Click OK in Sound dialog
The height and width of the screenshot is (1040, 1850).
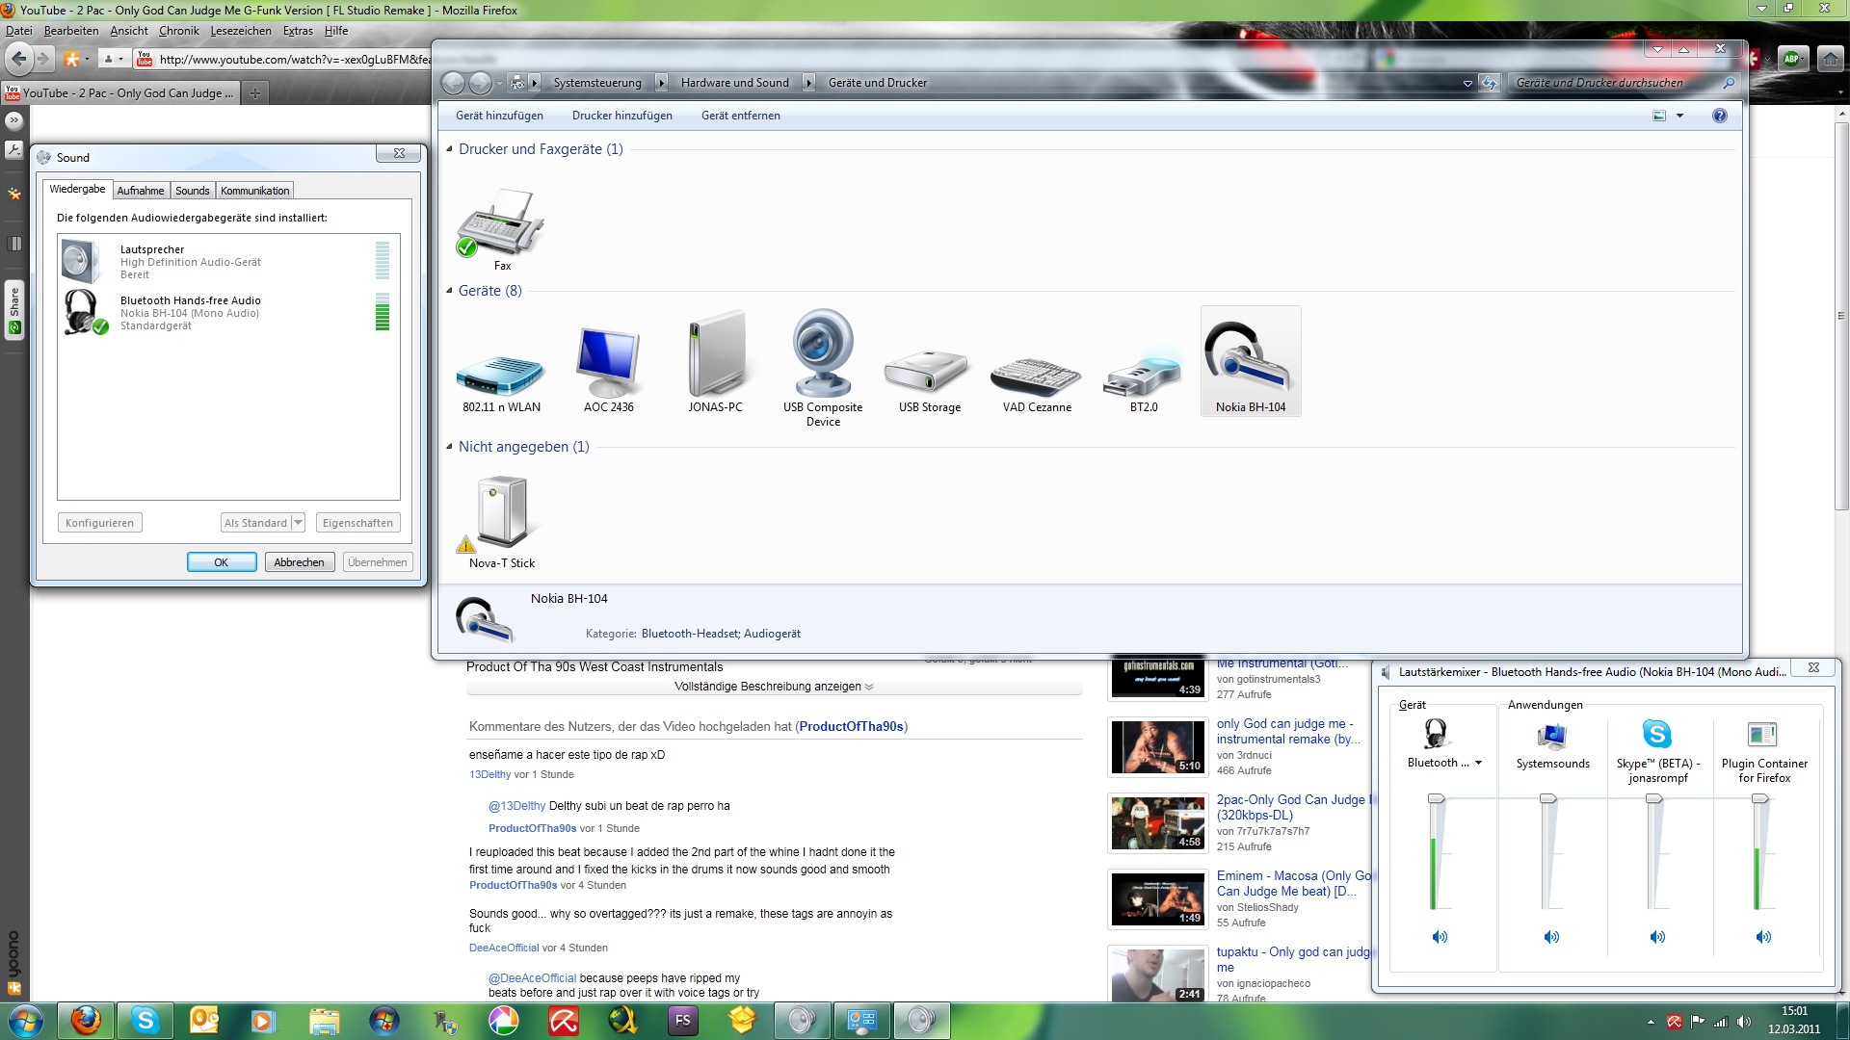(222, 562)
